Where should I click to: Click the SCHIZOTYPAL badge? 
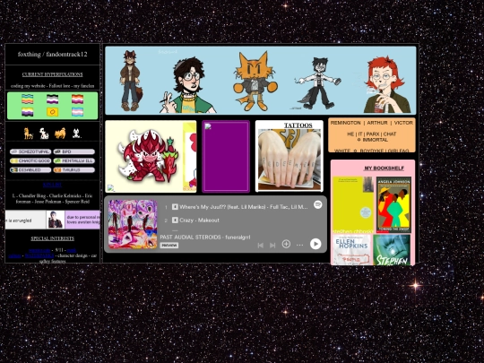(30, 151)
